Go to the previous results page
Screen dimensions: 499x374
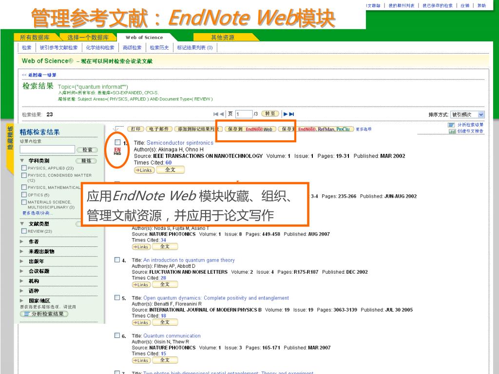[x=222, y=114]
